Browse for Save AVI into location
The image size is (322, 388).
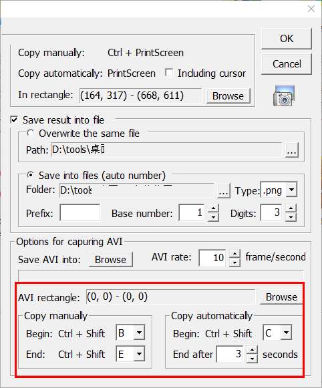(x=111, y=259)
